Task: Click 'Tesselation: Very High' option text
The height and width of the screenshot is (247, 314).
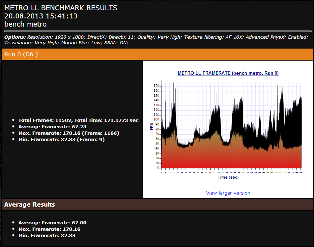Action: coord(32,43)
